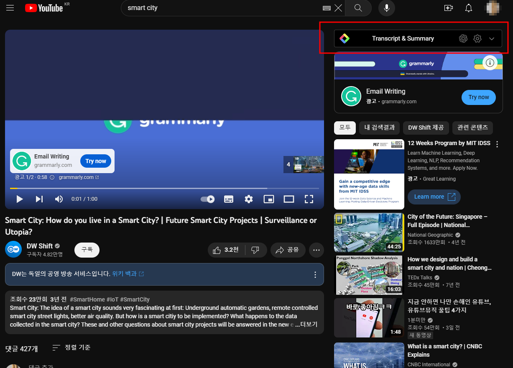Open grammarly.com link under the ad
Viewport: 513px width, 368px height.
[x=79, y=177]
